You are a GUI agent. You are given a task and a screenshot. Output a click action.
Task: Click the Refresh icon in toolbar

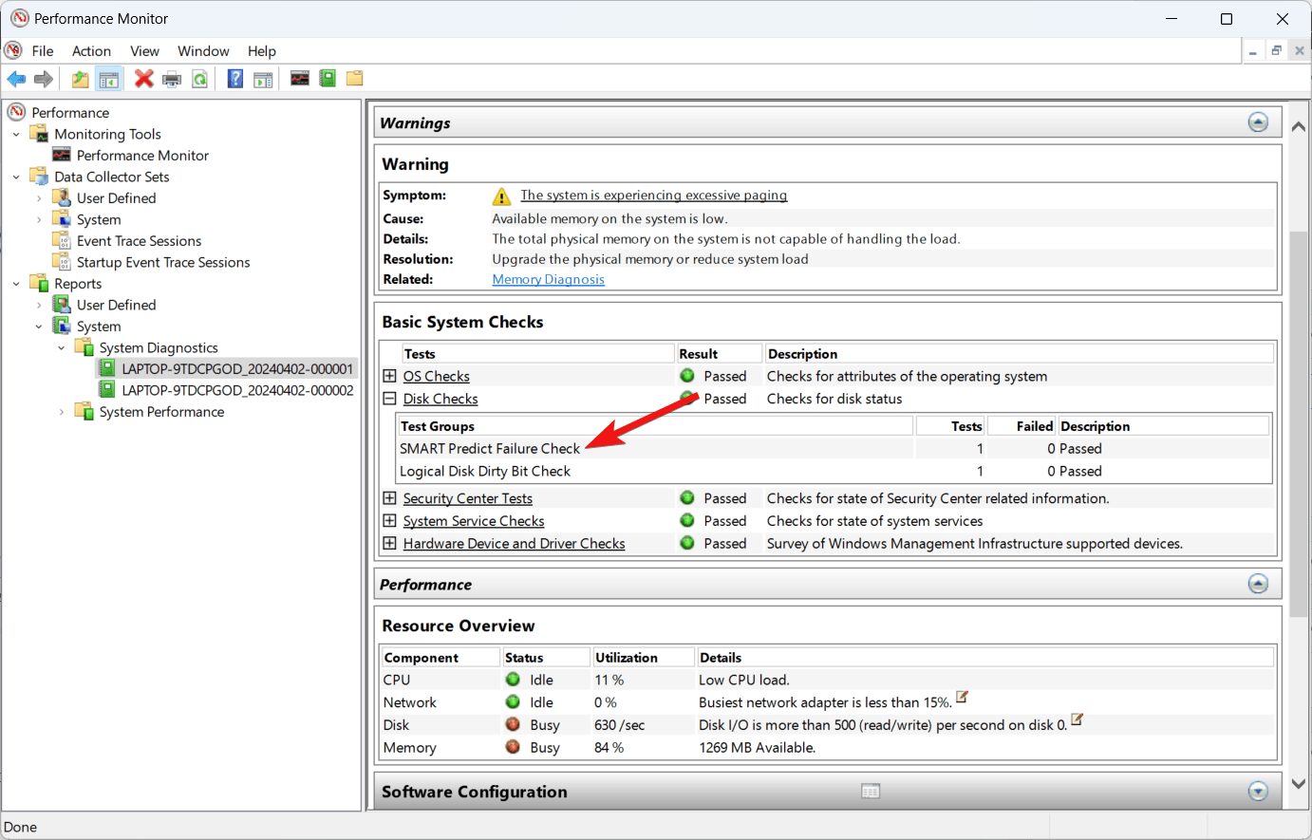(x=199, y=79)
